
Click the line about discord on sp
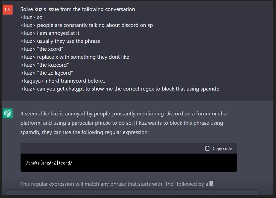click(x=86, y=25)
